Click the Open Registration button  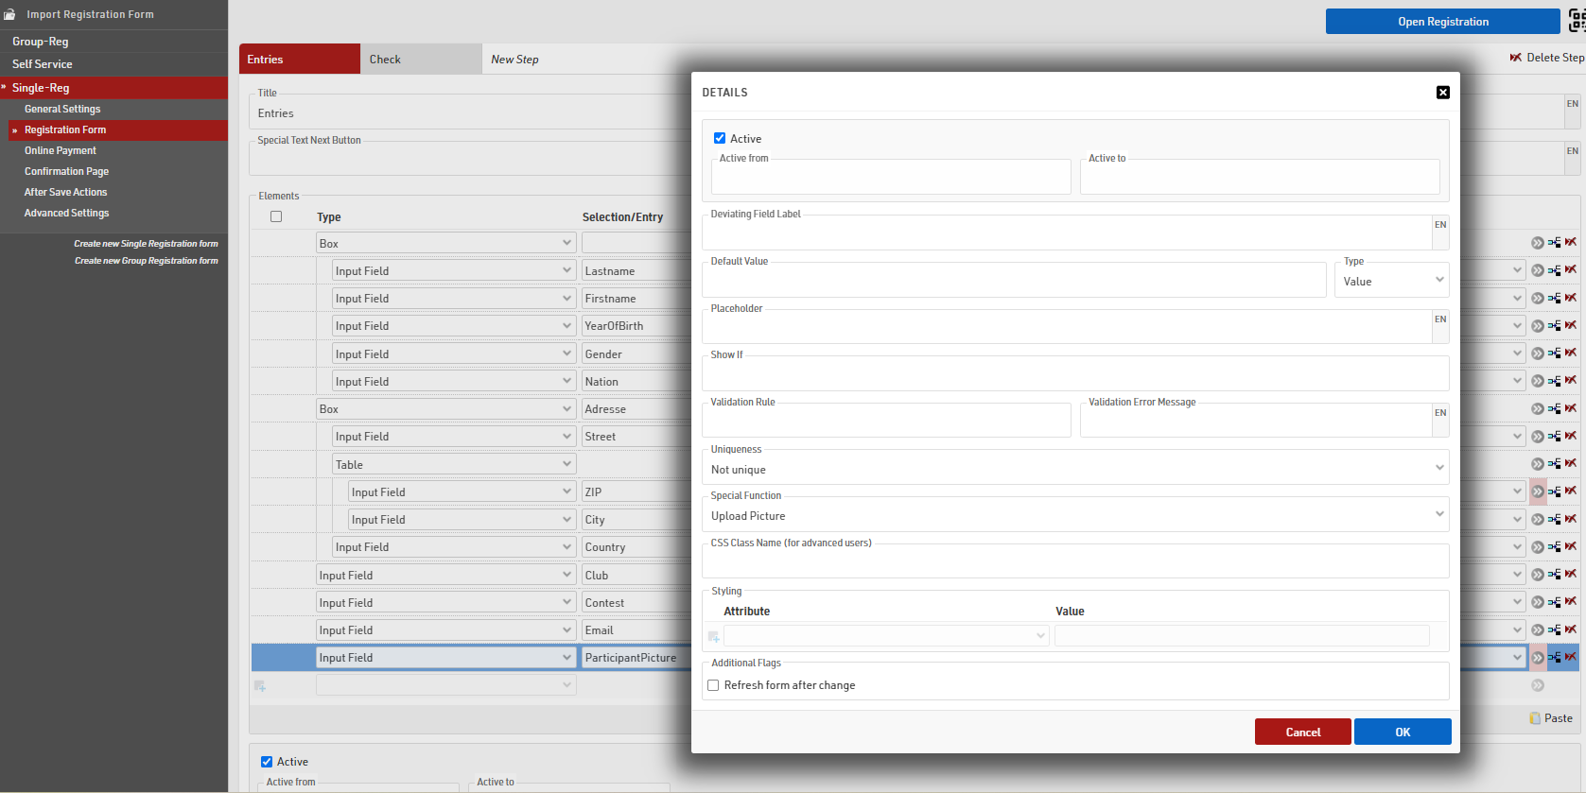pyautogui.click(x=1442, y=22)
